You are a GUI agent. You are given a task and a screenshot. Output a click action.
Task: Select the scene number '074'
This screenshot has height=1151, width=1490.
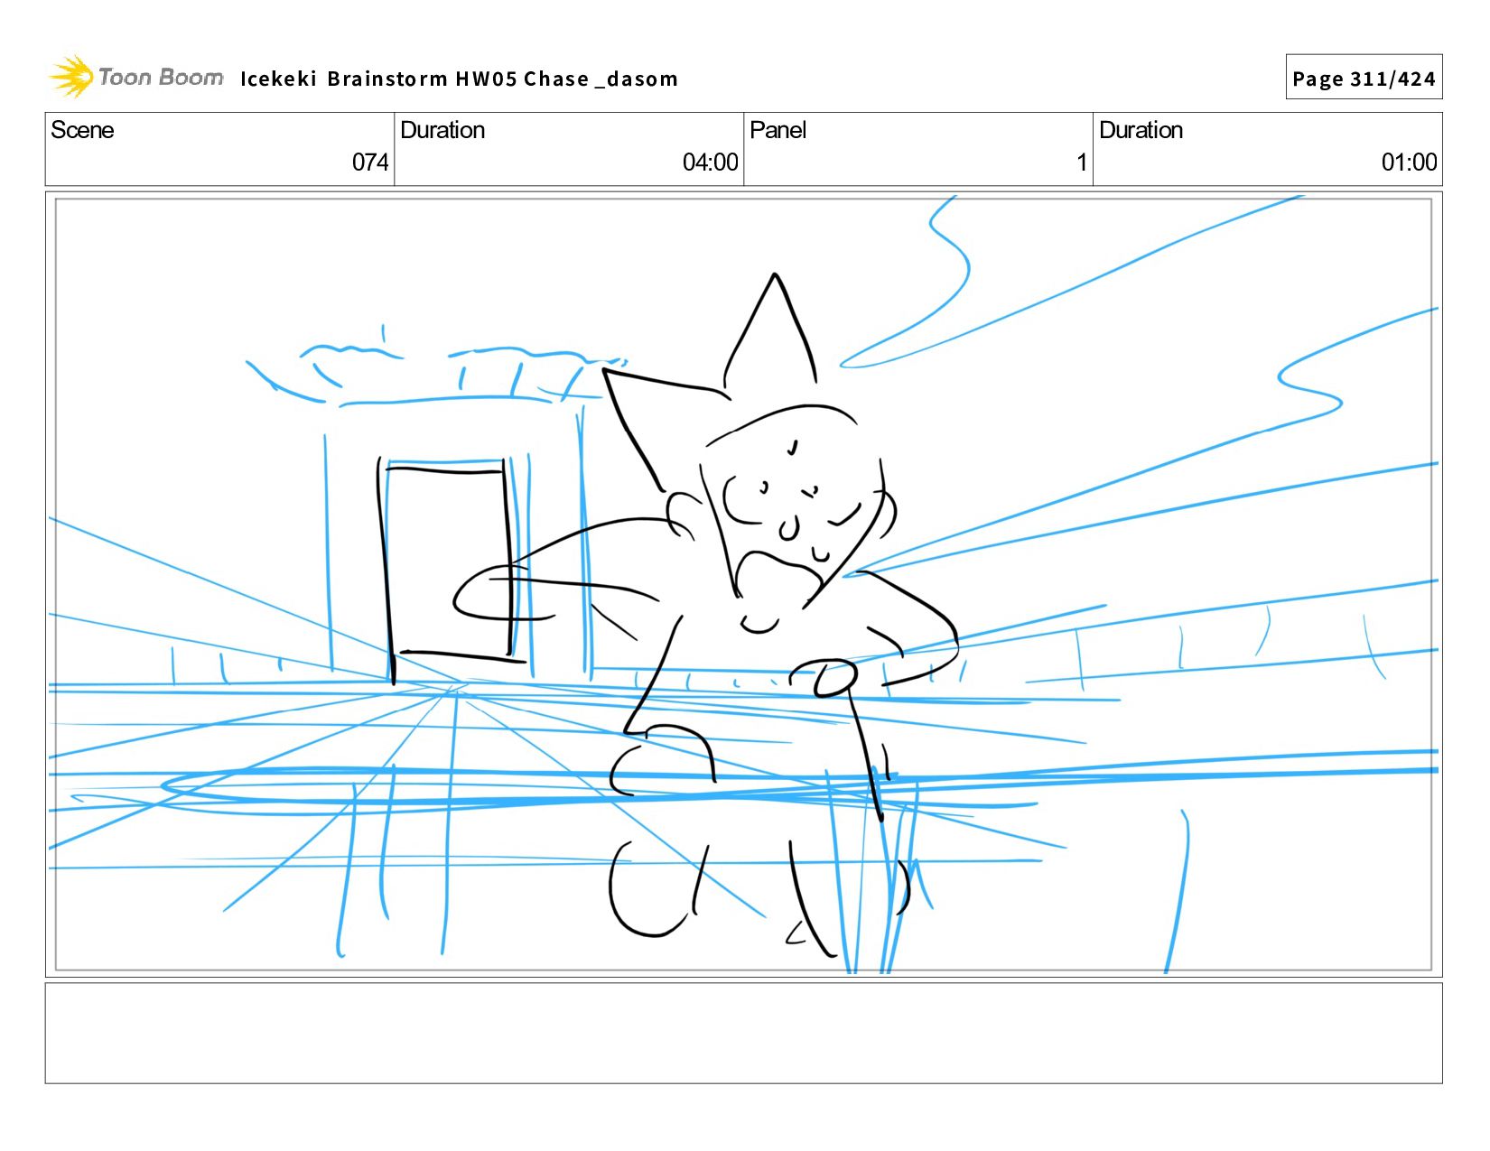pyautogui.click(x=370, y=162)
